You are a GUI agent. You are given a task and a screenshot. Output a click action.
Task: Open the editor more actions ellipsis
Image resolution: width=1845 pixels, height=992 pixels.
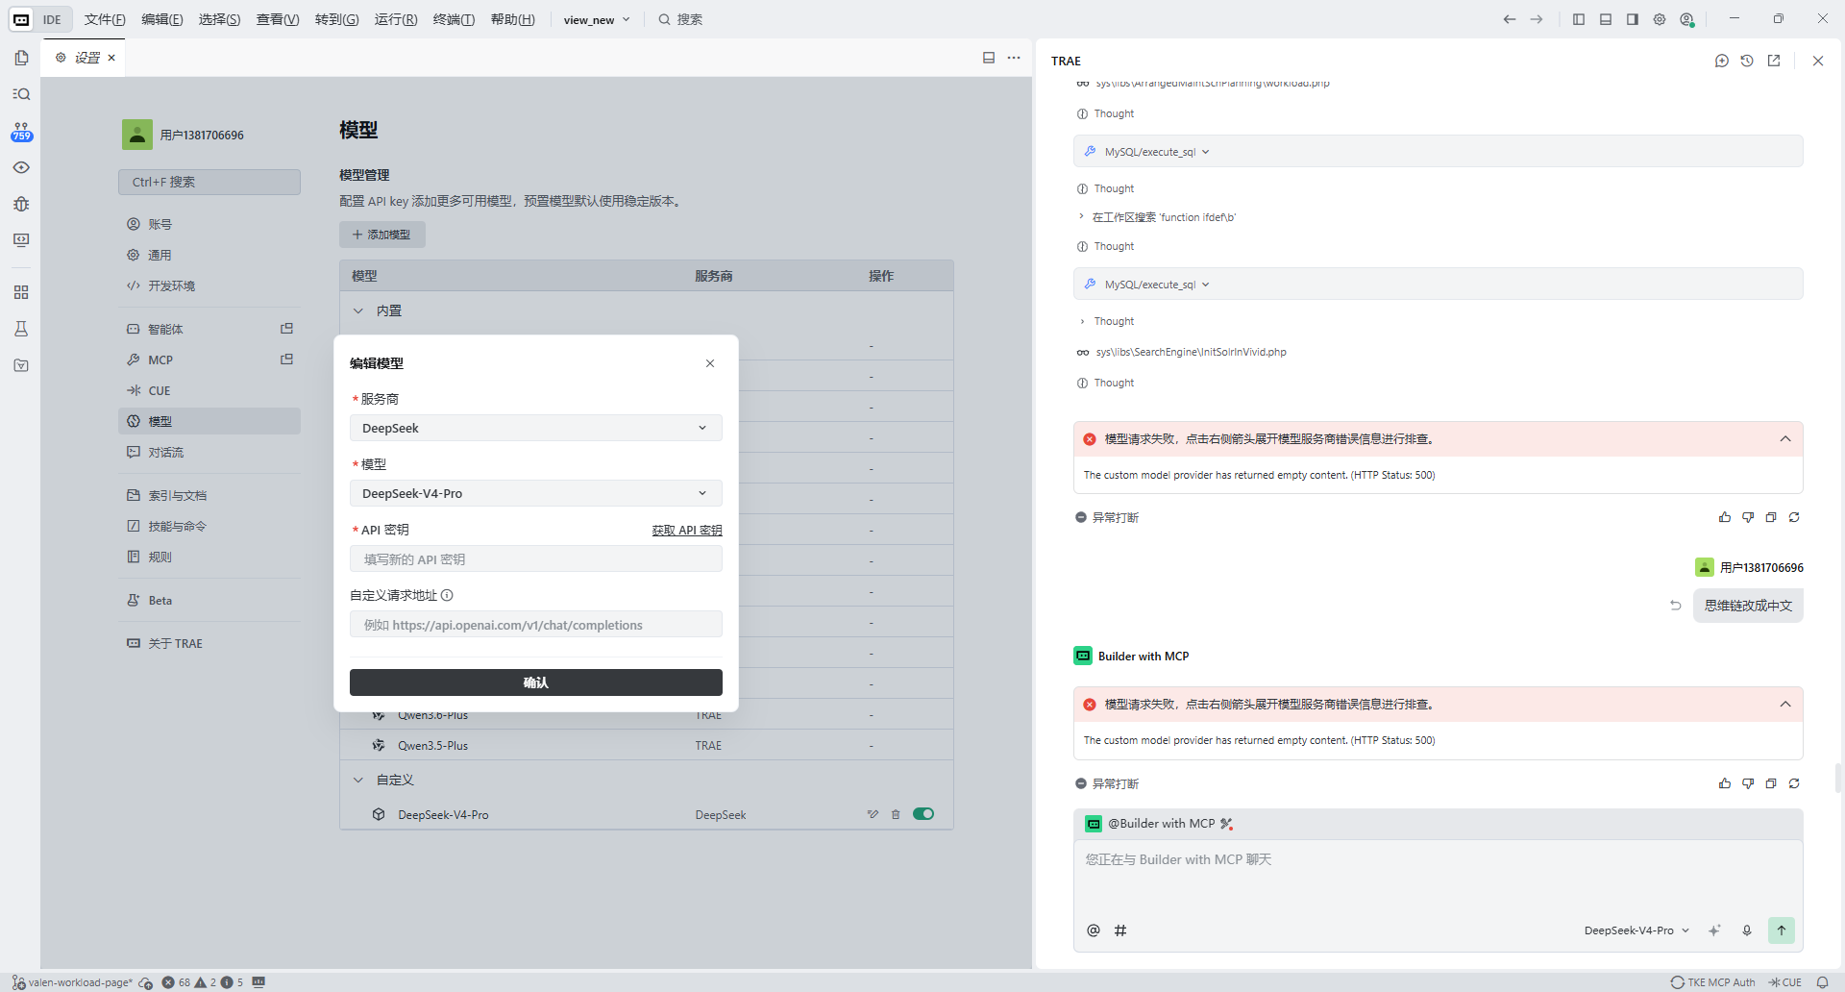pos(1014,58)
